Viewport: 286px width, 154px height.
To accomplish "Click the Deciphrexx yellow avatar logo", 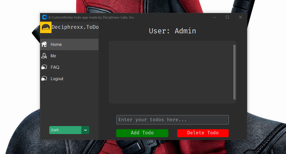I will click(46, 27).
